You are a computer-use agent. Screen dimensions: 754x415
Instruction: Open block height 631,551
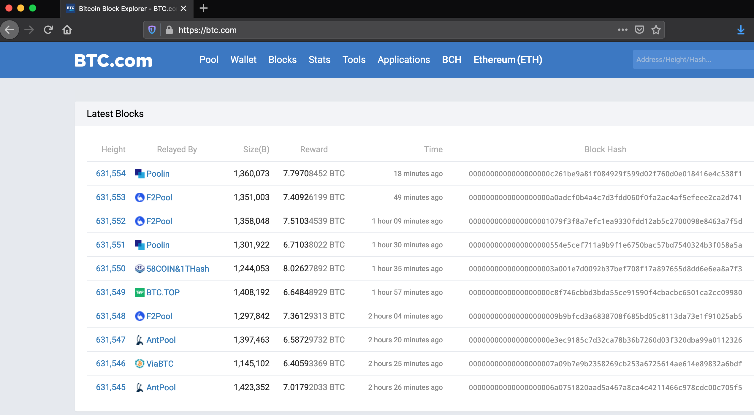point(110,245)
